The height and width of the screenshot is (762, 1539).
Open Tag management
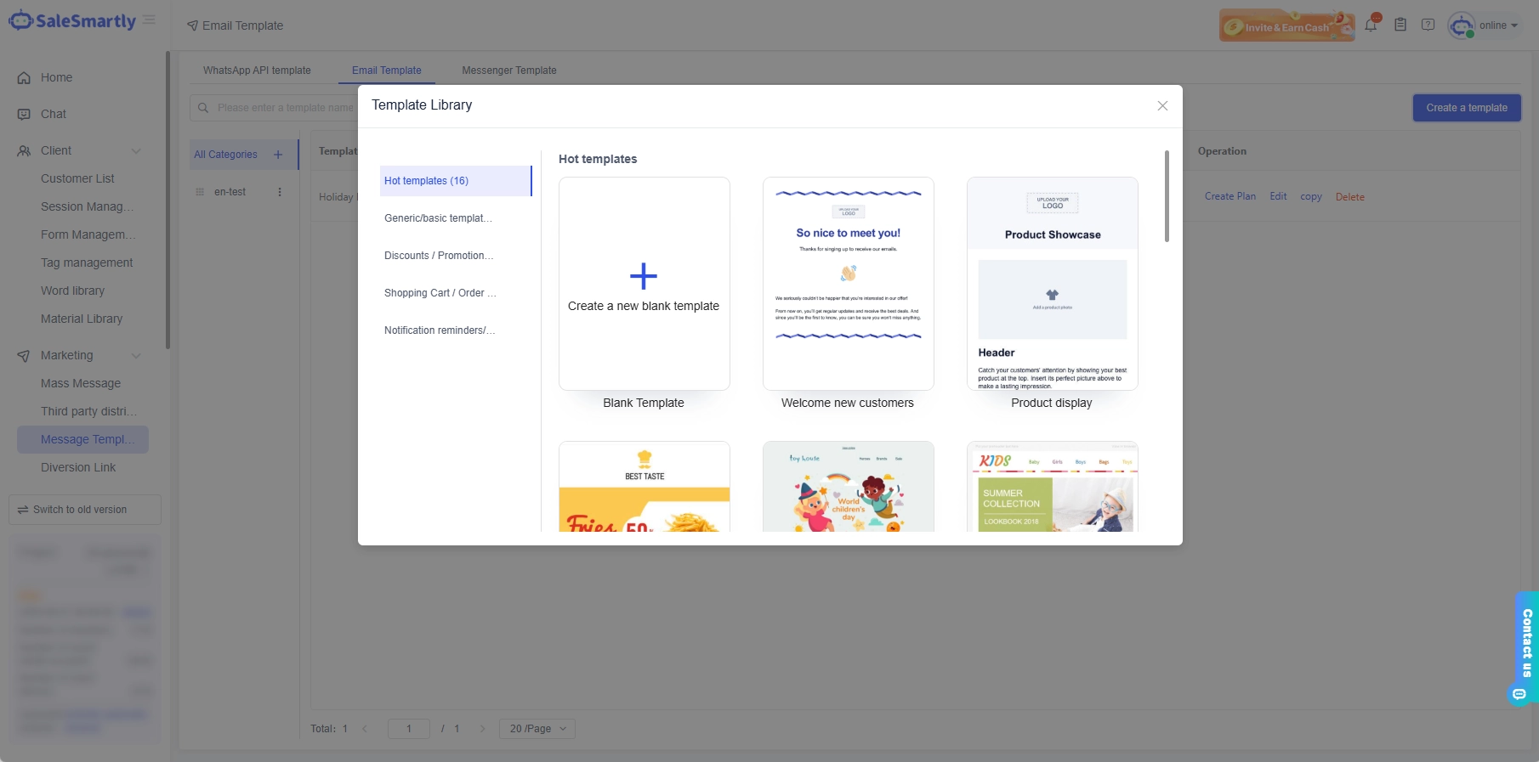(x=87, y=262)
